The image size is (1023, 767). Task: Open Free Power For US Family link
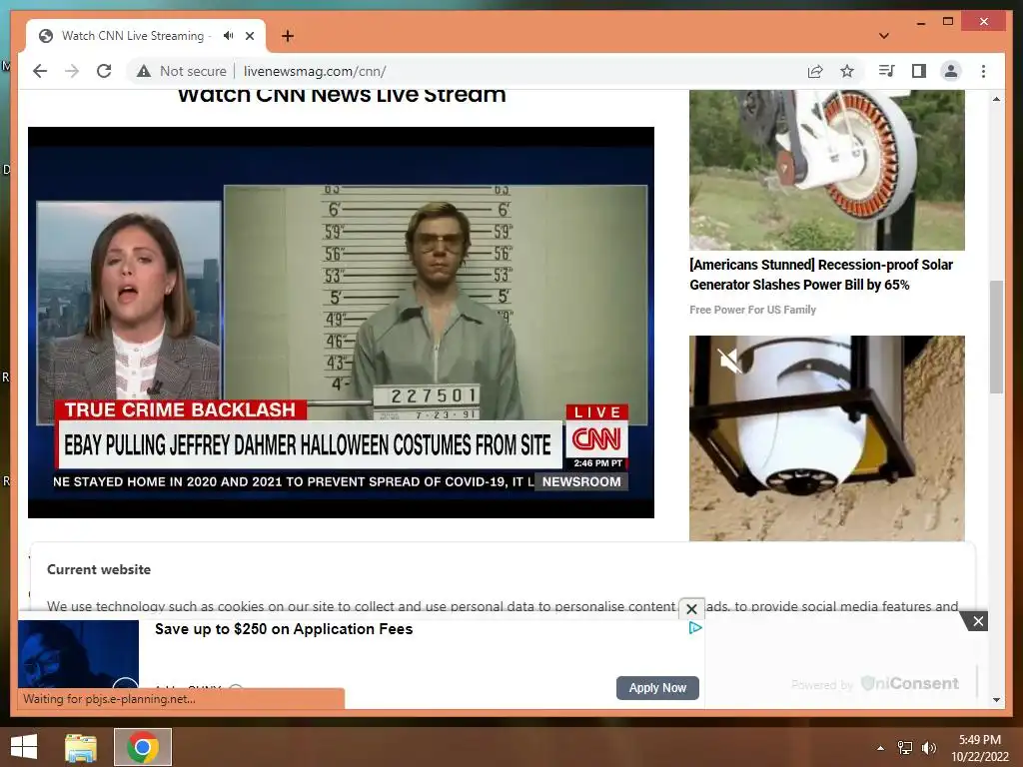click(x=752, y=310)
